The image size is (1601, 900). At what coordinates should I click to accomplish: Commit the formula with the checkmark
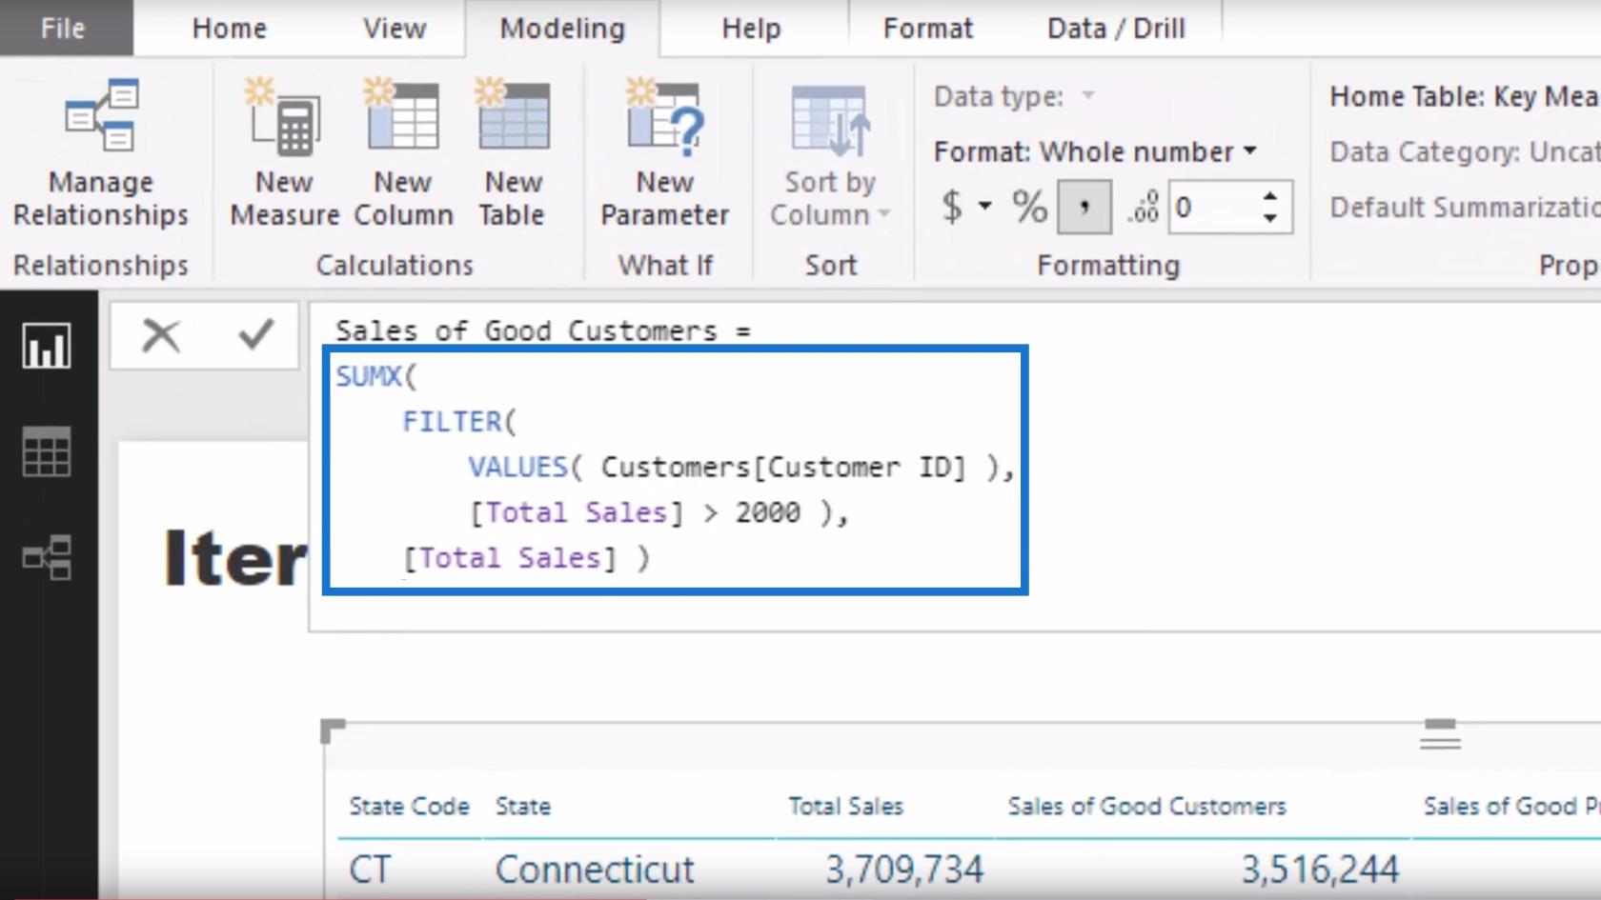click(x=255, y=335)
